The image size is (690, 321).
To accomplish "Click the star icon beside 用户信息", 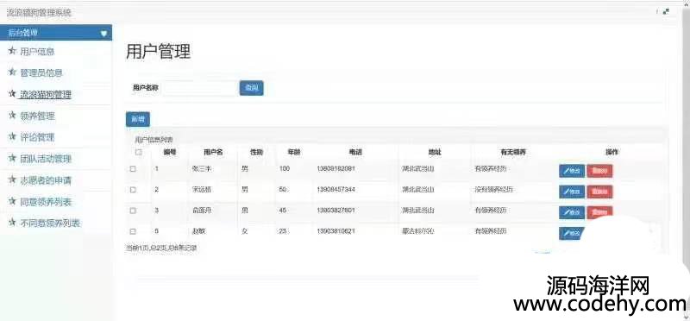I will (12, 51).
